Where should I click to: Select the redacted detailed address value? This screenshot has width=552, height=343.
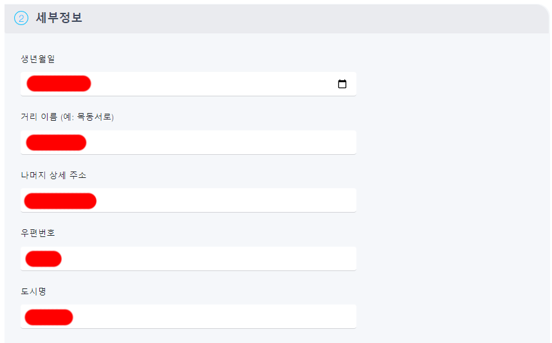(60, 201)
